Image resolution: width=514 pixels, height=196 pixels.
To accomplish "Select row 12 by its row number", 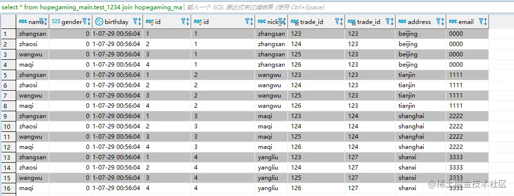I will [8, 147].
